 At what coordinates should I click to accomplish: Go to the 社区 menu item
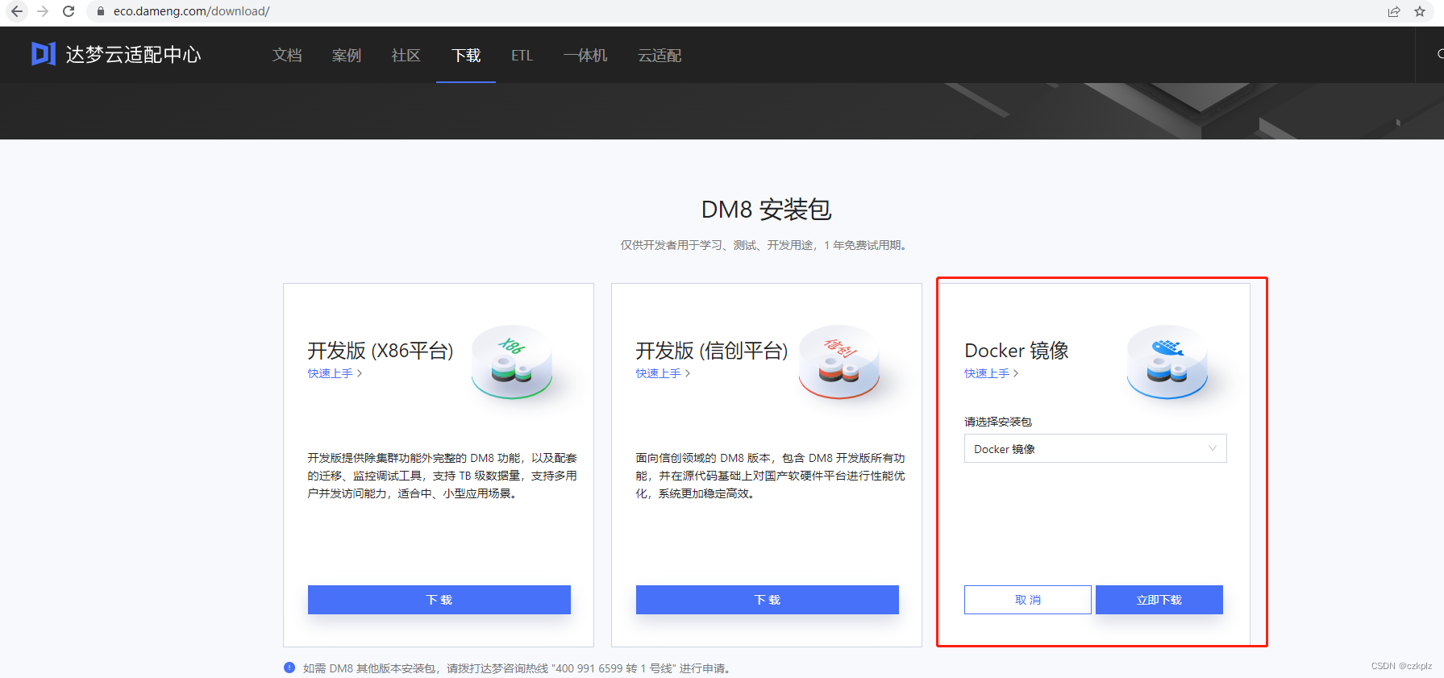pos(406,55)
